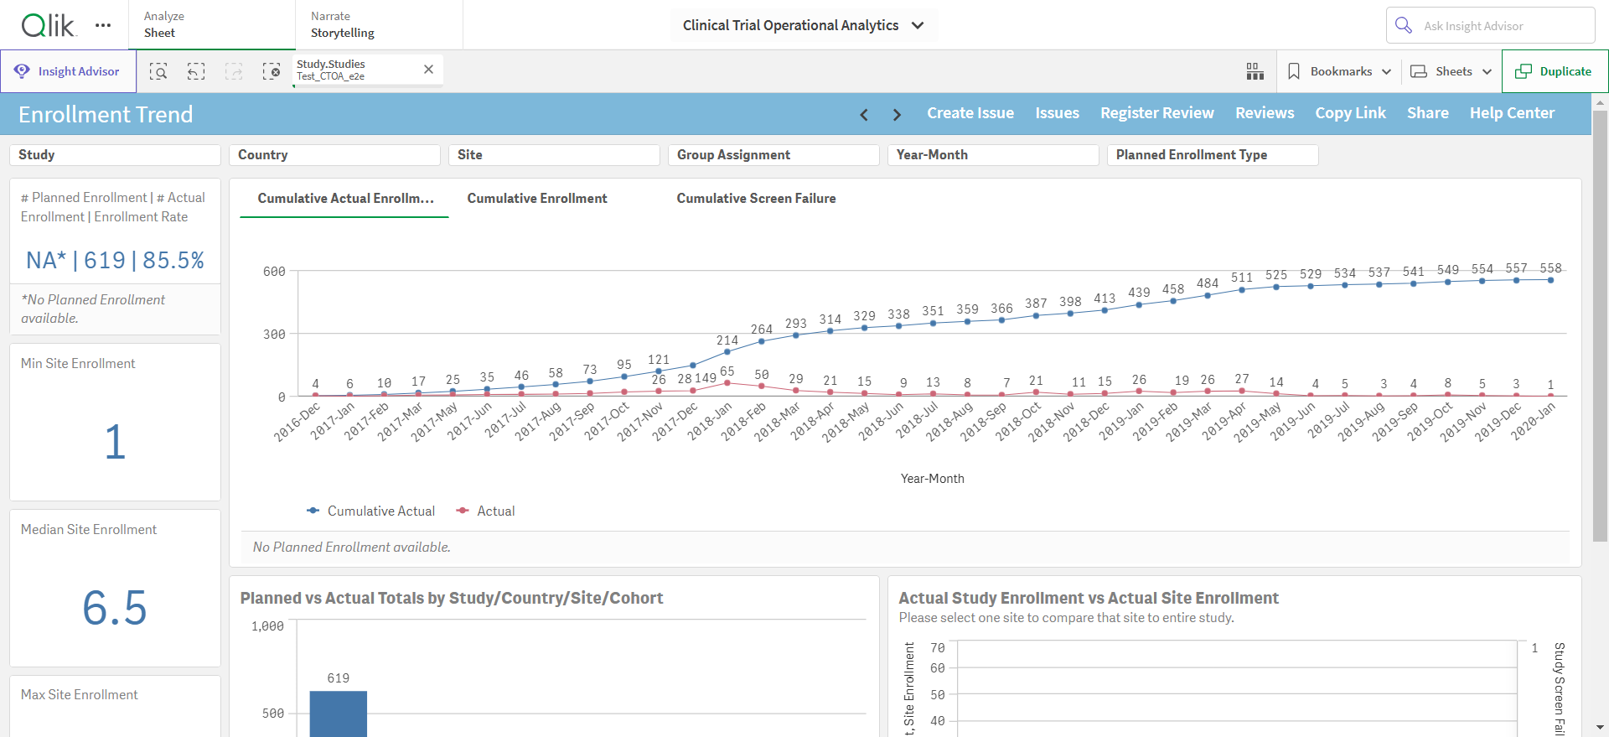Screen dimensions: 1609x737
Task: Click the search magnifier icon
Action: (x=1404, y=25)
